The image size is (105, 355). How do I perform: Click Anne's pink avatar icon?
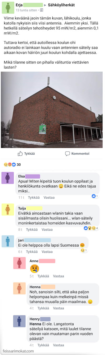pos(19,263)
